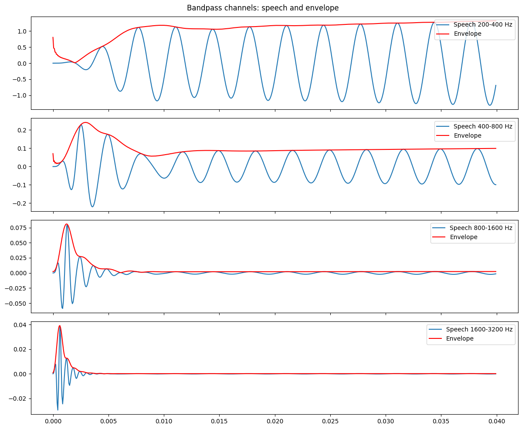Expand the legend box of the top subplot

point(475,30)
